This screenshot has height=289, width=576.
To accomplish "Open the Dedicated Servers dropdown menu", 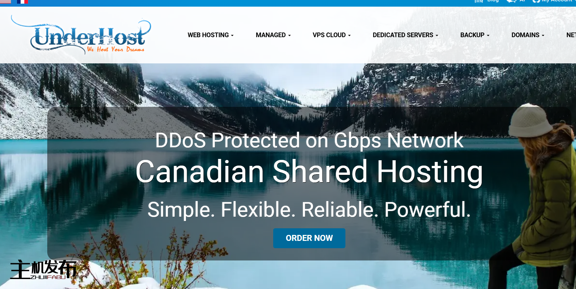I will (x=405, y=35).
